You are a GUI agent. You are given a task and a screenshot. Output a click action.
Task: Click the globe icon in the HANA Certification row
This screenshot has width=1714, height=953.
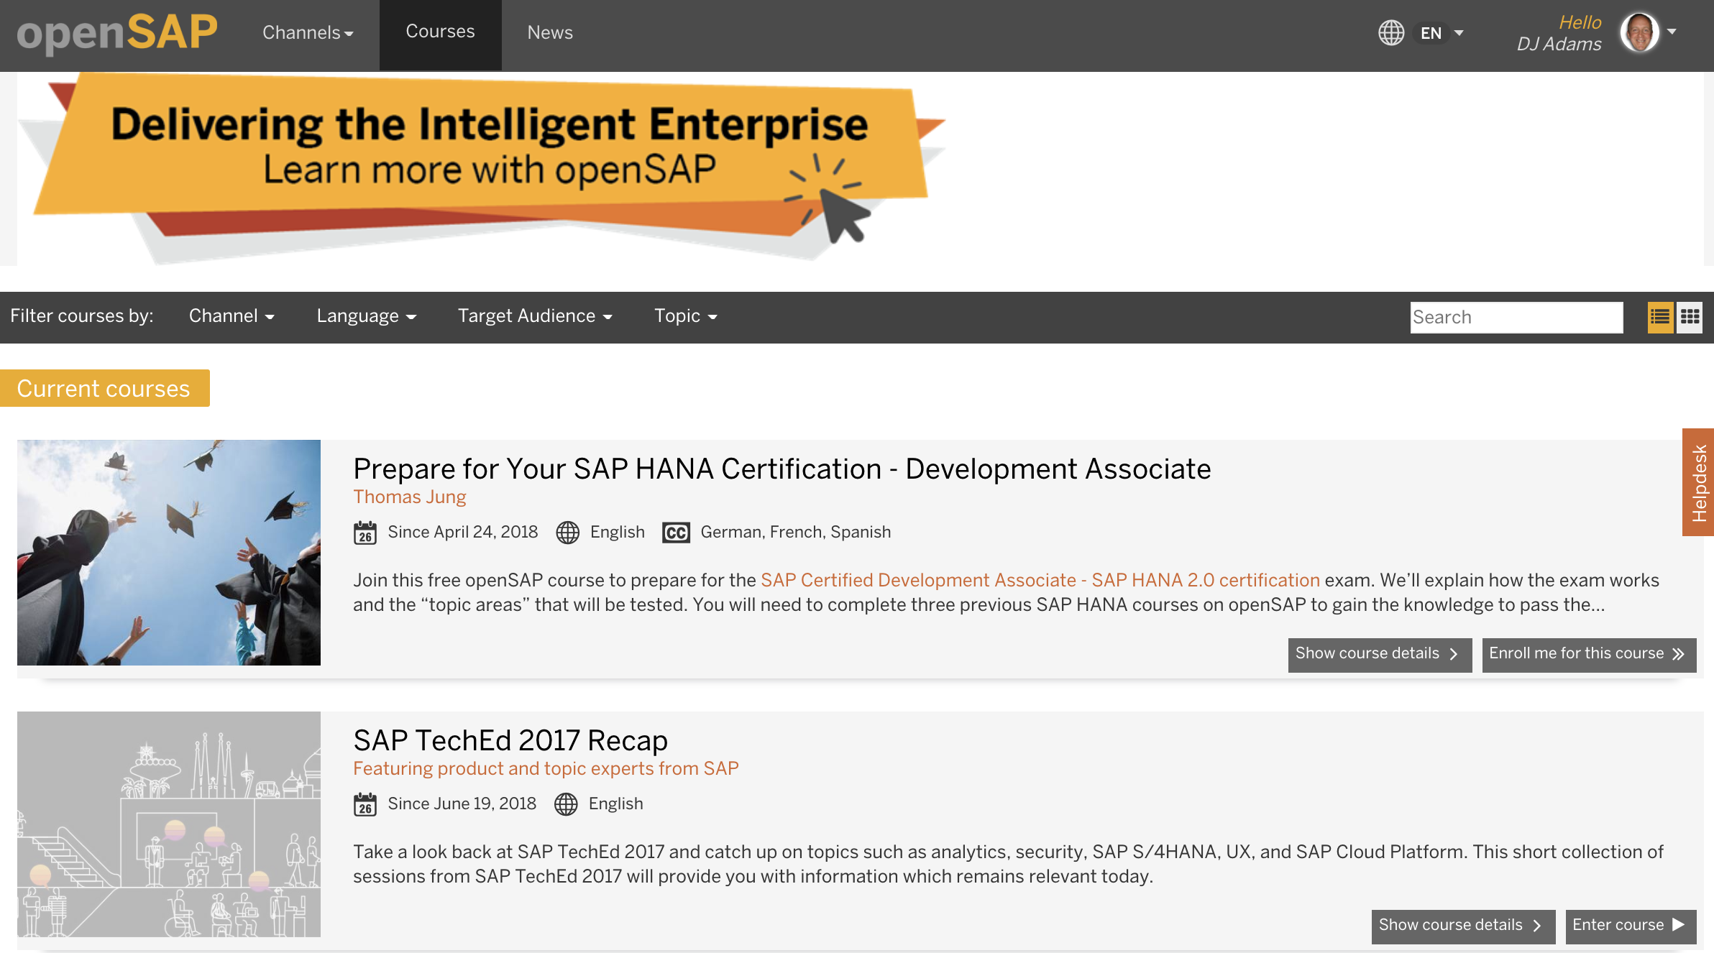click(x=568, y=533)
